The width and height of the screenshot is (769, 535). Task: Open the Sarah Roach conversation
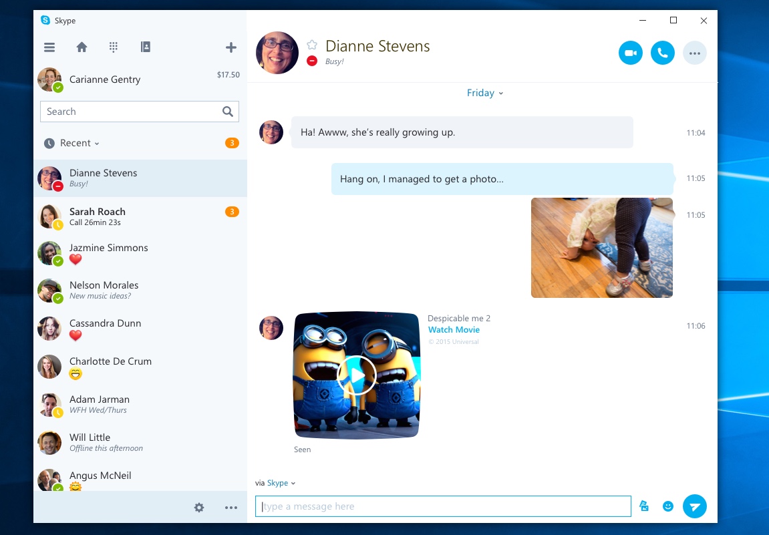(140, 216)
